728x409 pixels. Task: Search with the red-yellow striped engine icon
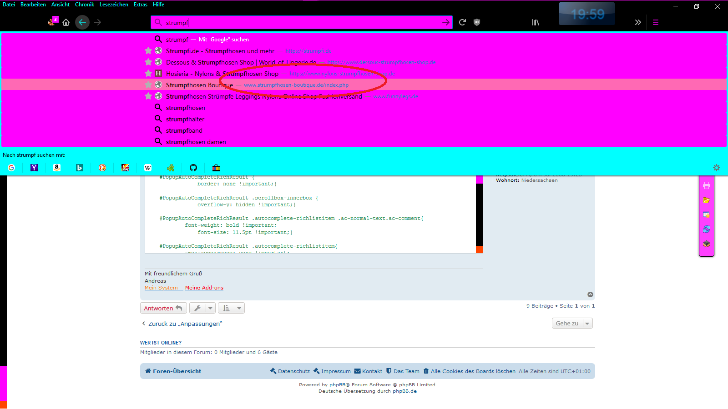(x=125, y=168)
